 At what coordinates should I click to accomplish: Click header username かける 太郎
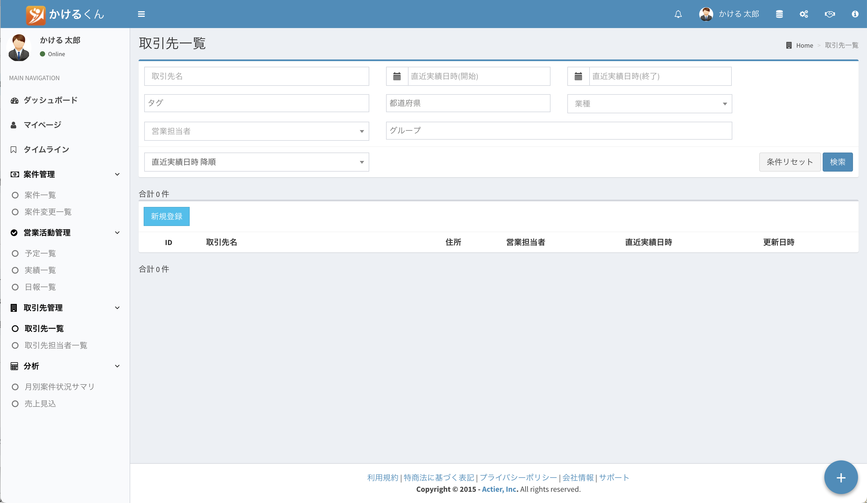pyautogui.click(x=739, y=14)
